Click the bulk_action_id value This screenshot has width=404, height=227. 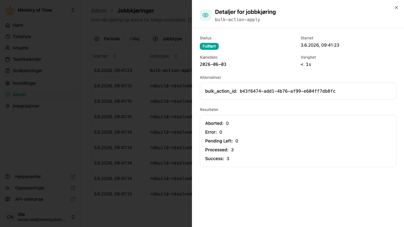click(x=288, y=91)
